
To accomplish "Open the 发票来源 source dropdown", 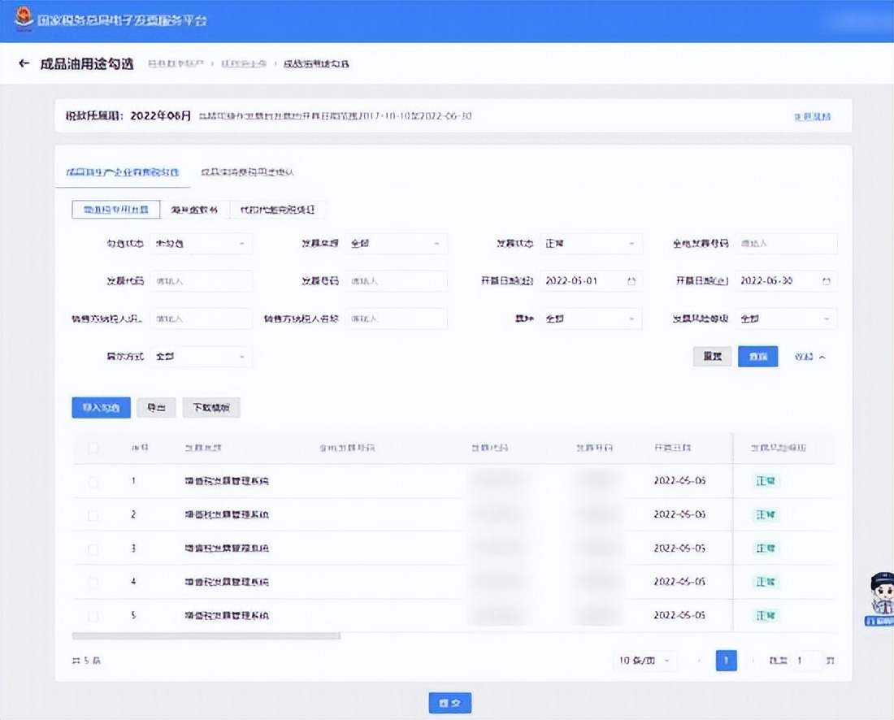I will (396, 243).
